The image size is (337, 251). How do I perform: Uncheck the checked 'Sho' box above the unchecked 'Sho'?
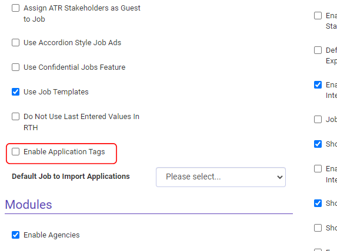tap(318, 203)
